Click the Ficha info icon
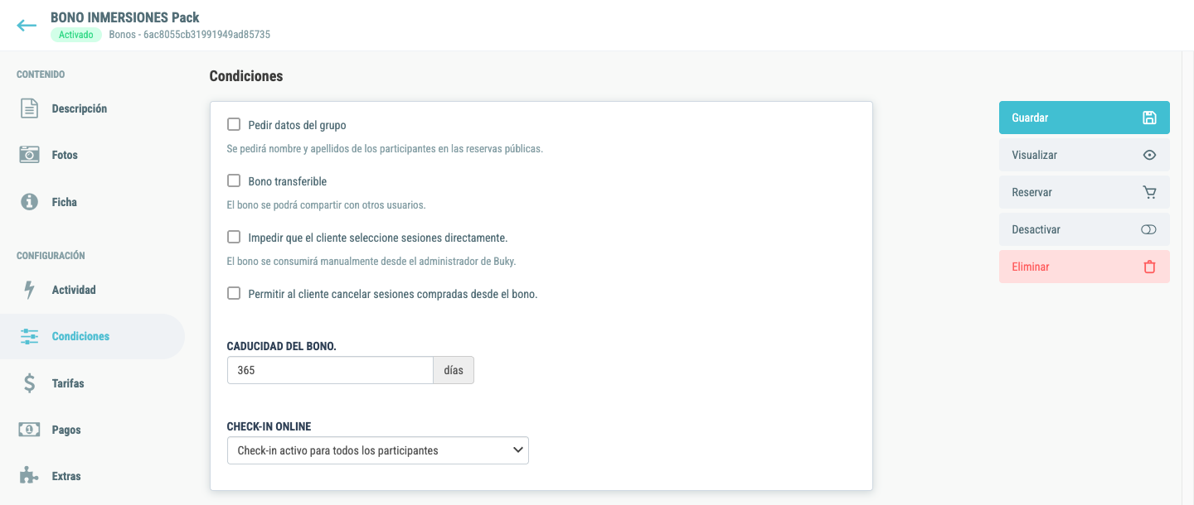This screenshot has width=1194, height=505. coord(29,202)
